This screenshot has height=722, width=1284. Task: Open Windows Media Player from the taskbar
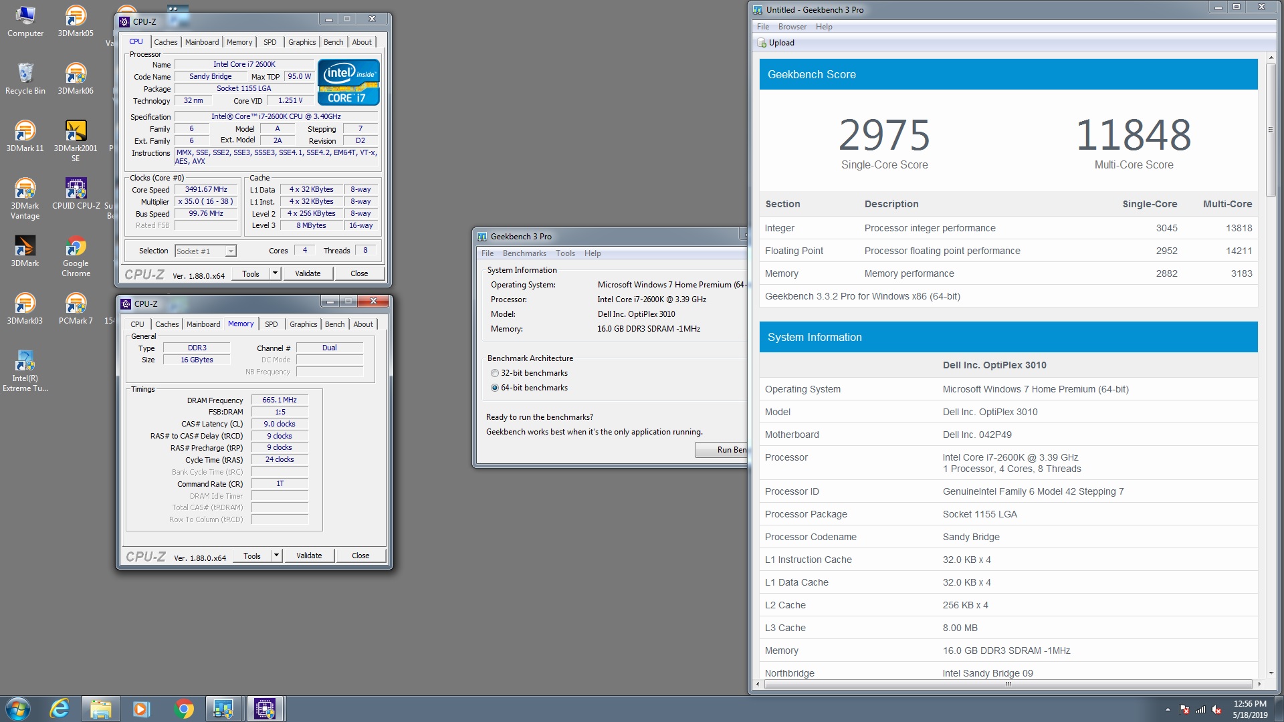[141, 709]
